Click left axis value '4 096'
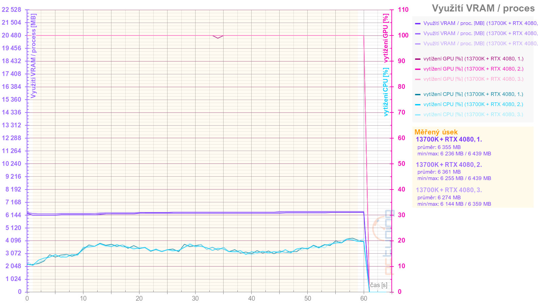The height and width of the screenshot is (303, 540). 13,241
